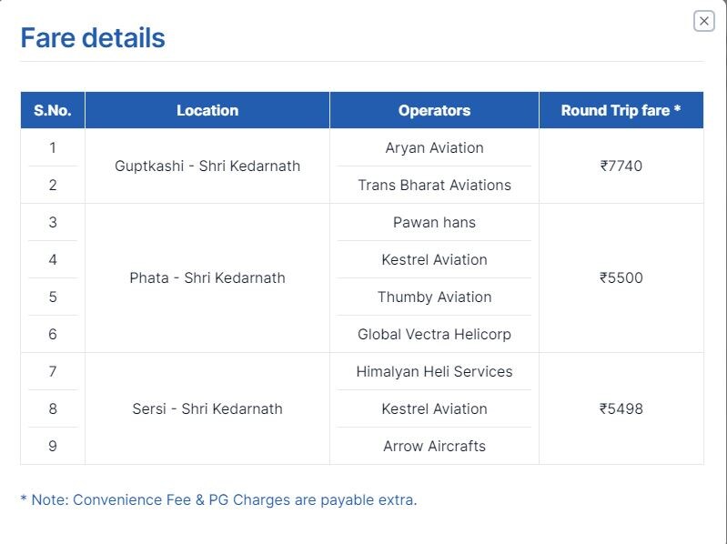Click the Pawan hans operator

pos(434,222)
